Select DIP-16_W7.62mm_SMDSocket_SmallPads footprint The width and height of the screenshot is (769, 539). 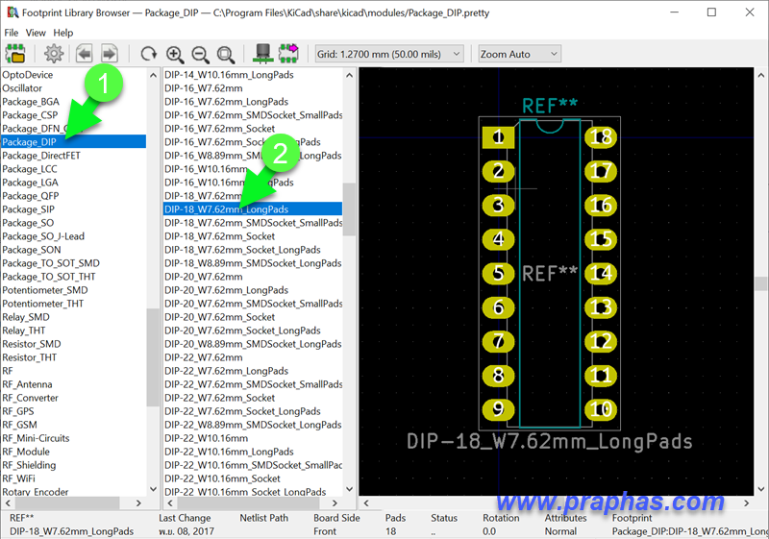[254, 115]
